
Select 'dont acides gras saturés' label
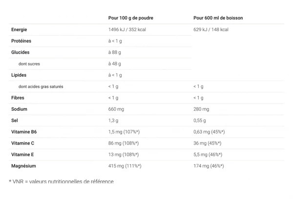click(x=41, y=86)
